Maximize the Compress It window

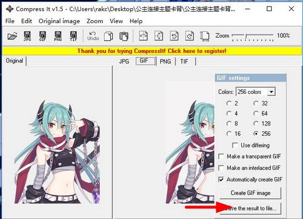269,9
